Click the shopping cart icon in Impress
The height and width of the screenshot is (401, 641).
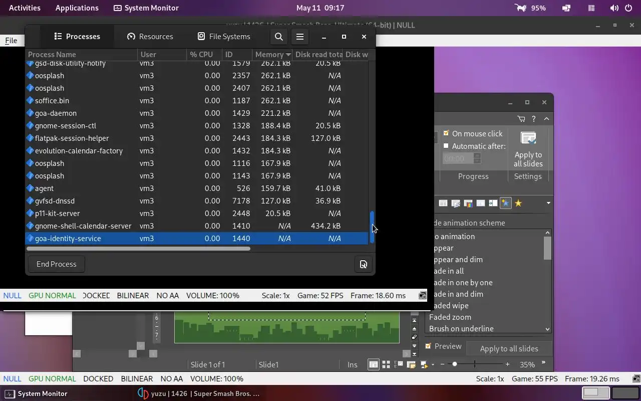[x=521, y=119]
